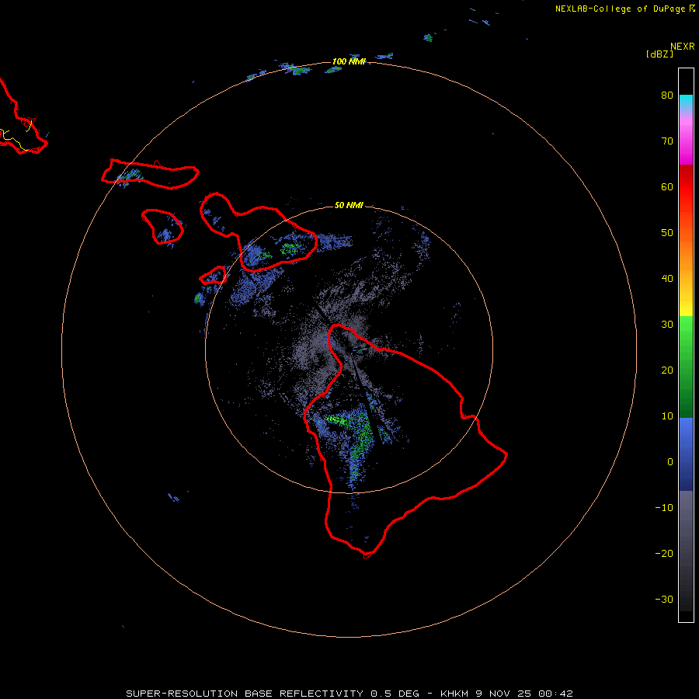The image size is (699, 699).
Task: Click the 50 NMI range ring label
Action: pyautogui.click(x=349, y=205)
